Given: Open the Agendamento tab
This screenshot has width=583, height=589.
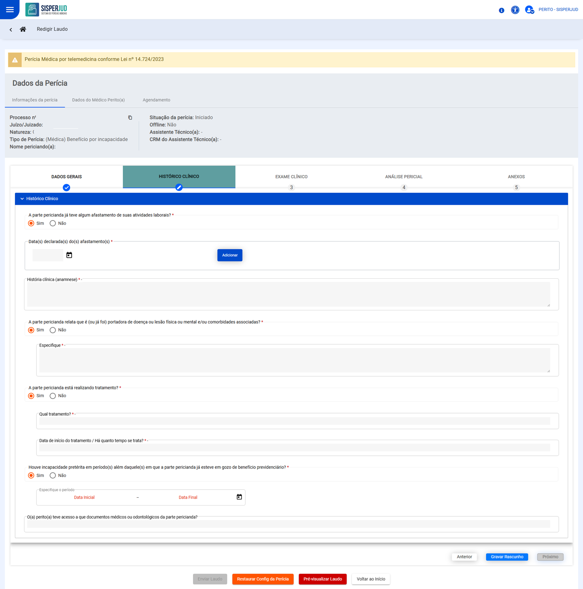Looking at the screenshot, I should pyautogui.click(x=156, y=100).
